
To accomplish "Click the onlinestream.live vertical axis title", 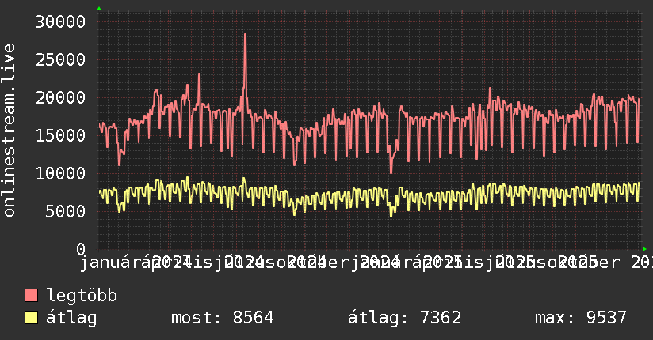I will (x=9, y=130).
